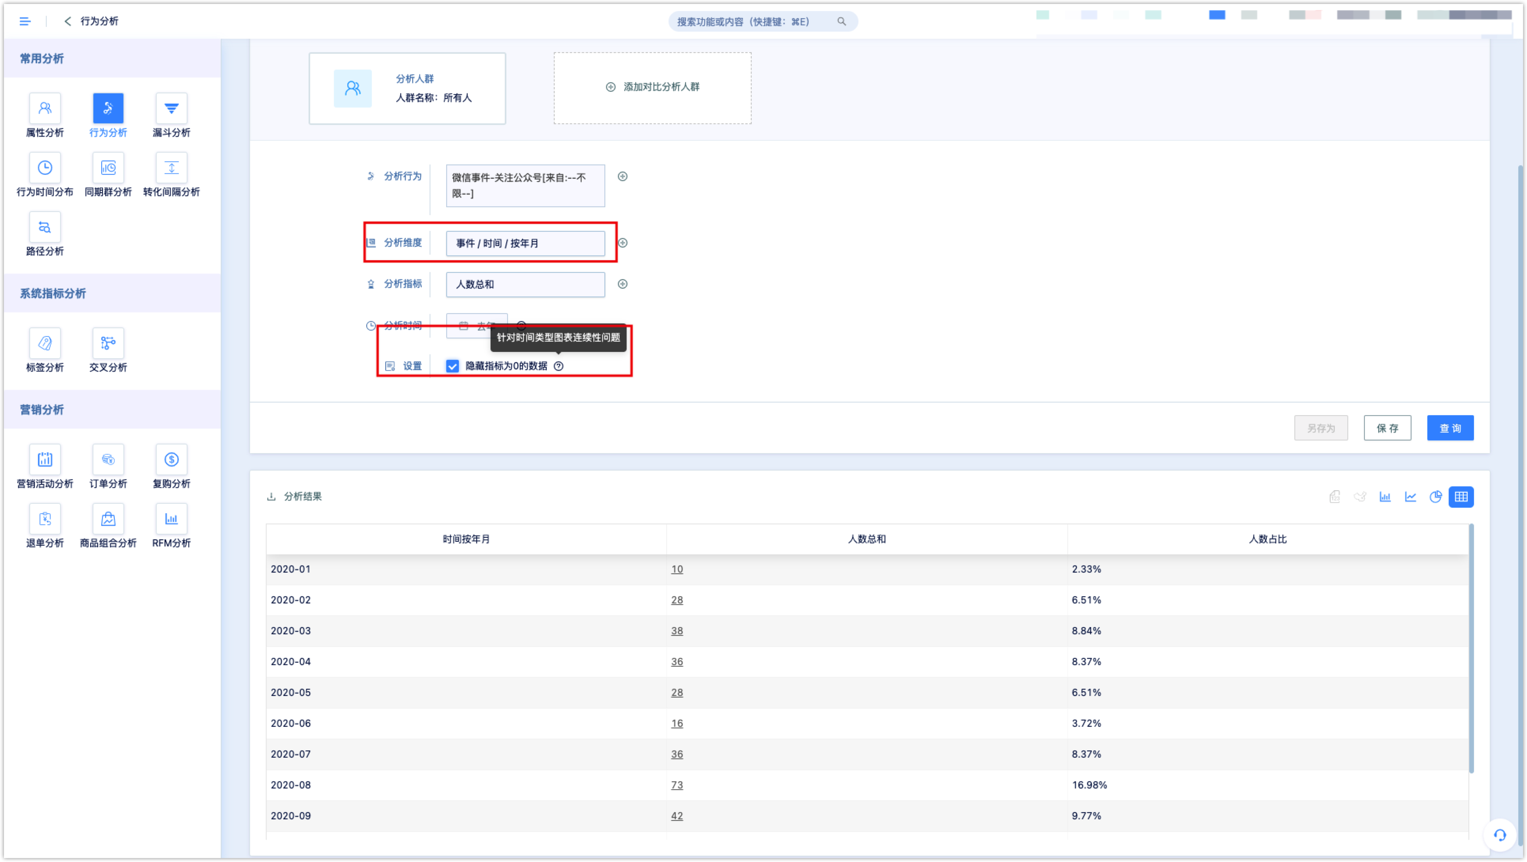1527x862 pixels.
Task: Add another 分析行为 with the plus icon
Action: coord(622,176)
